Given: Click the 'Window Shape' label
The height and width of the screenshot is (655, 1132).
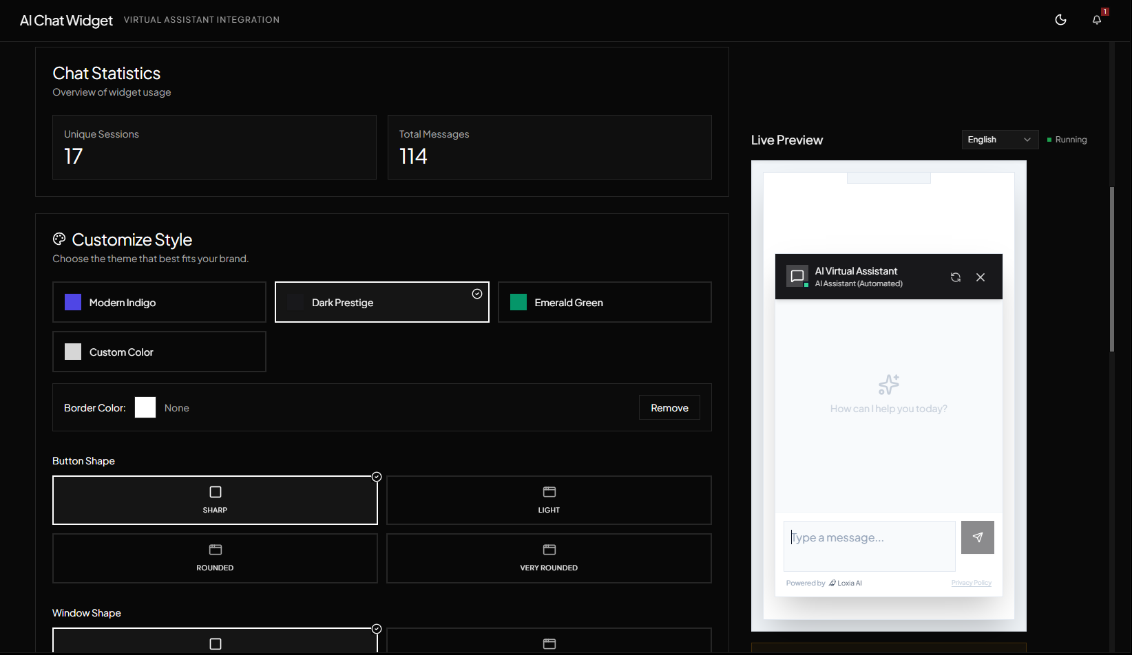Looking at the screenshot, I should point(87,613).
